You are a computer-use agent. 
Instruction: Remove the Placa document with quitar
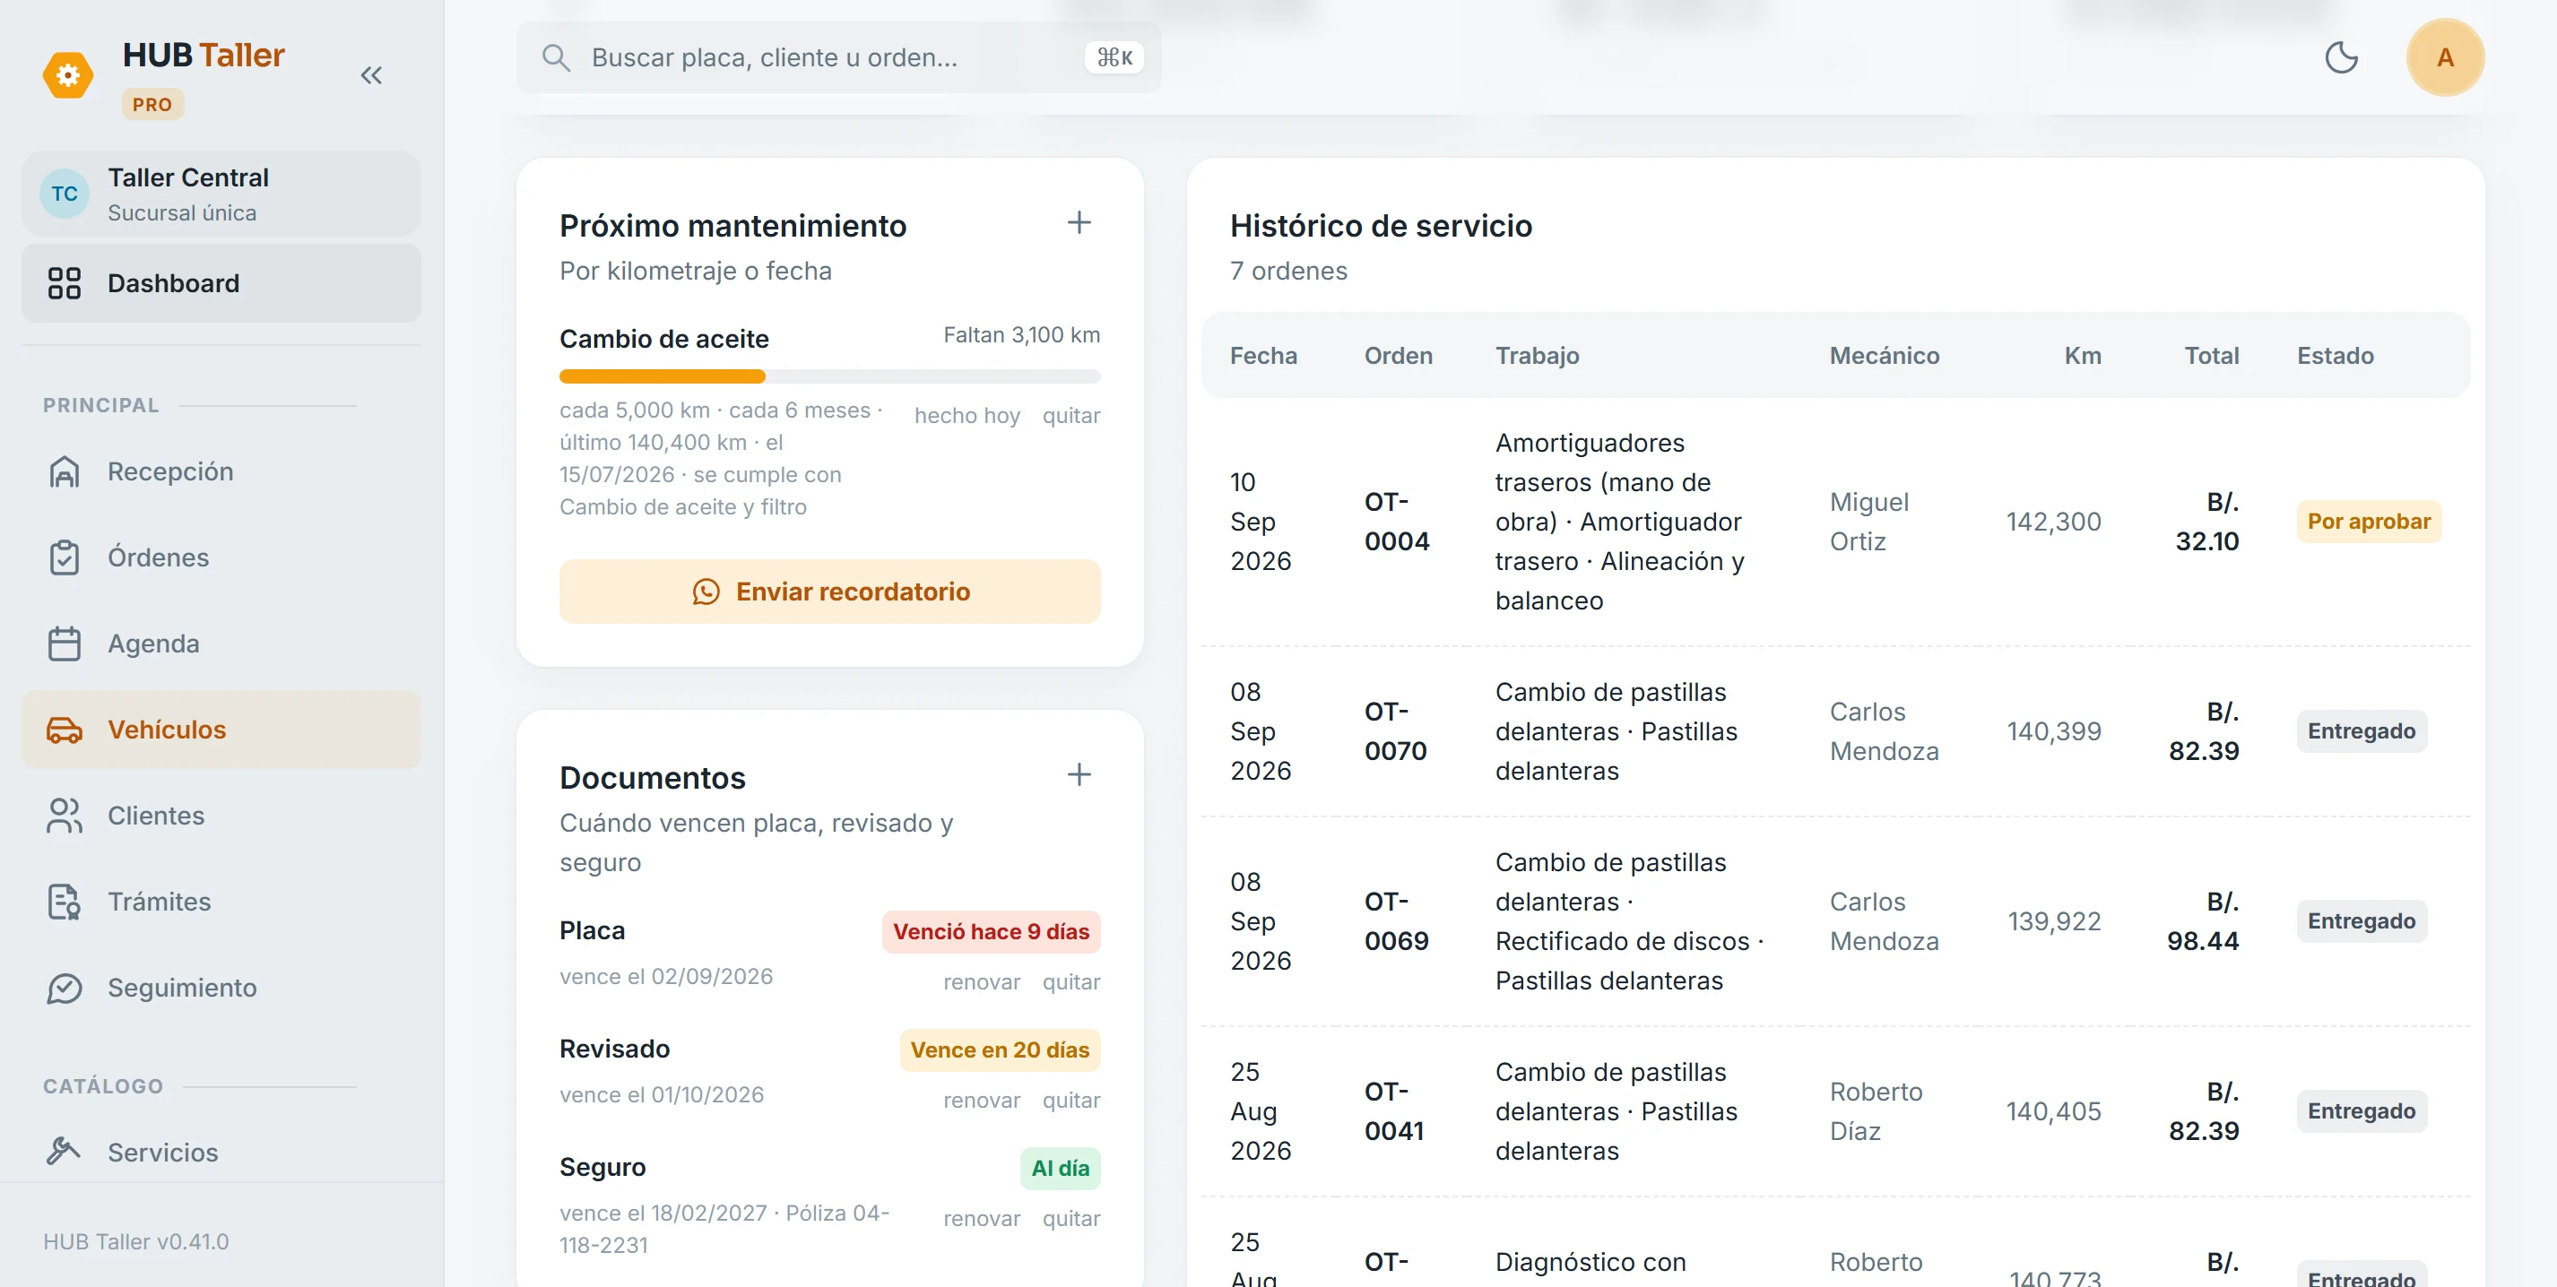pyautogui.click(x=1071, y=982)
